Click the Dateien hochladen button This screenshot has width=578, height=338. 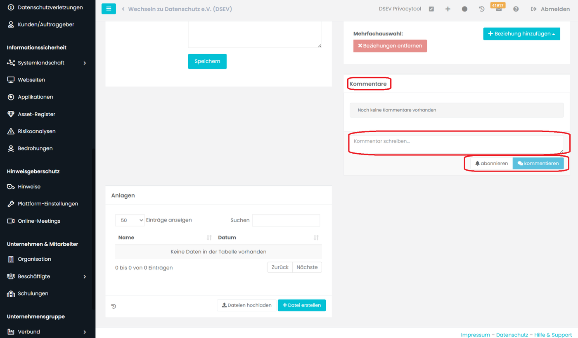pyautogui.click(x=246, y=305)
